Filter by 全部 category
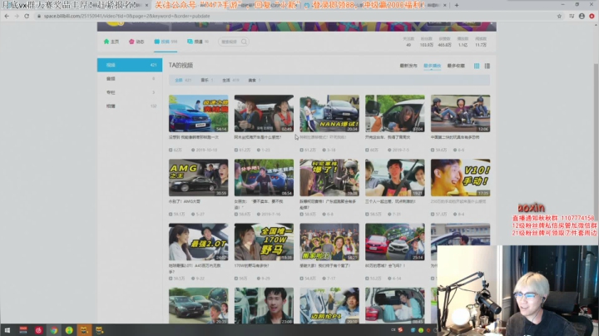 coord(183,80)
